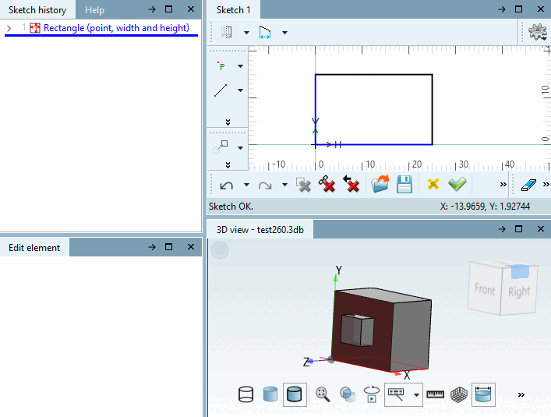Select the 3D view - test260.3db tab
The width and height of the screenshot is (551, 417).
click(260, 230)
